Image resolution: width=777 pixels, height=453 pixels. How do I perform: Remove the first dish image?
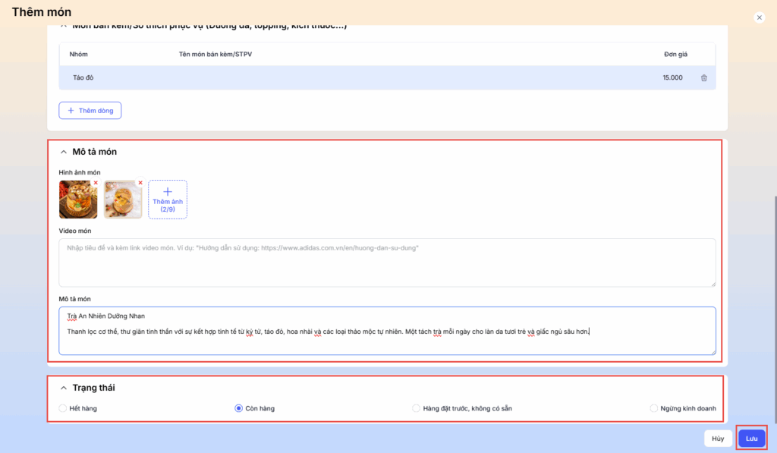click(x=96, y=183)
